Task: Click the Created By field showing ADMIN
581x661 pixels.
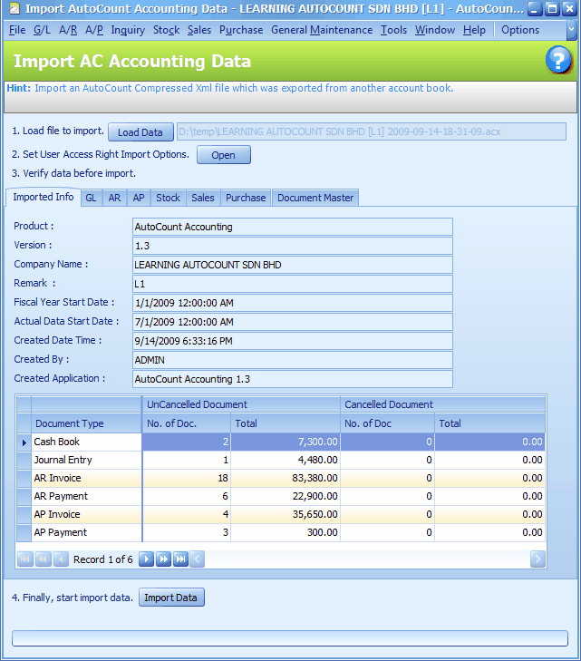Action: 293,360
